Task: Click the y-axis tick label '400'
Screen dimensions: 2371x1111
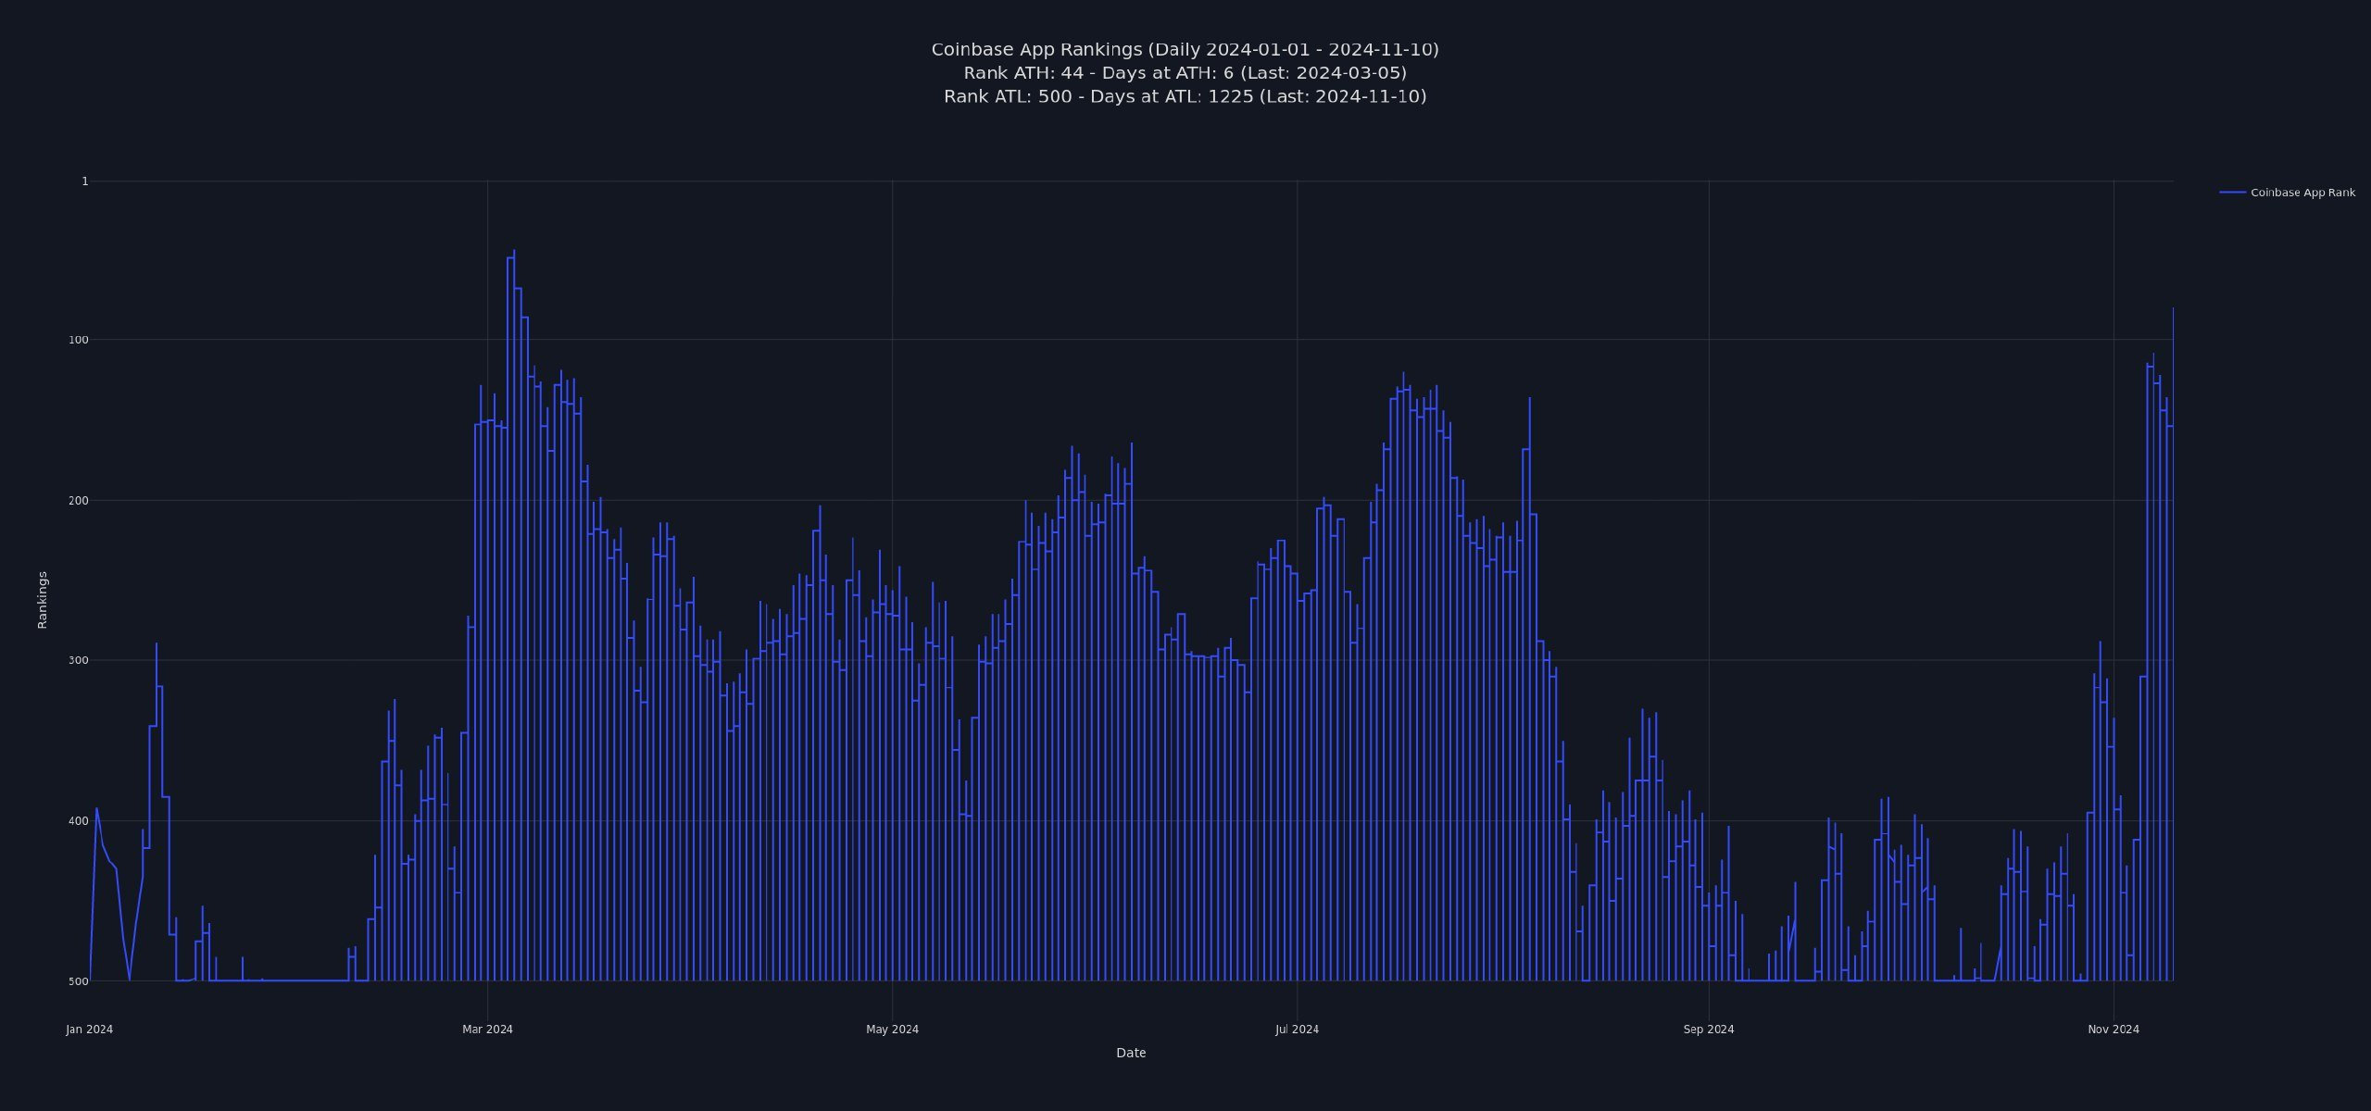Action: 79,821
